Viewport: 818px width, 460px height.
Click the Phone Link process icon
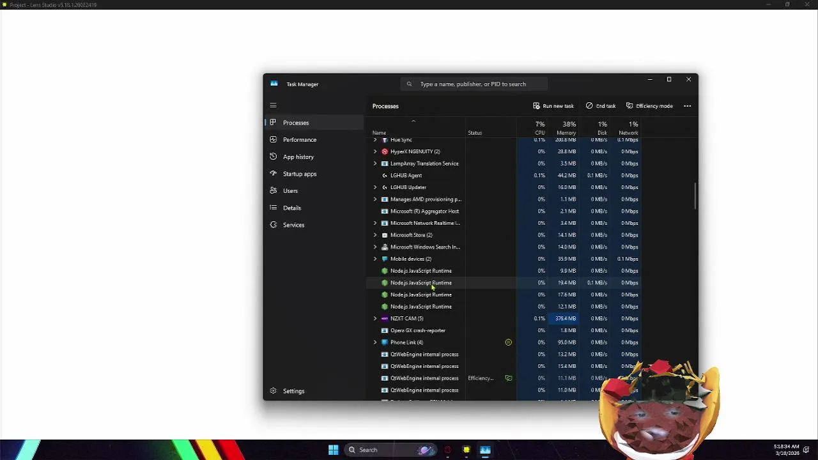tap(385, 342)
